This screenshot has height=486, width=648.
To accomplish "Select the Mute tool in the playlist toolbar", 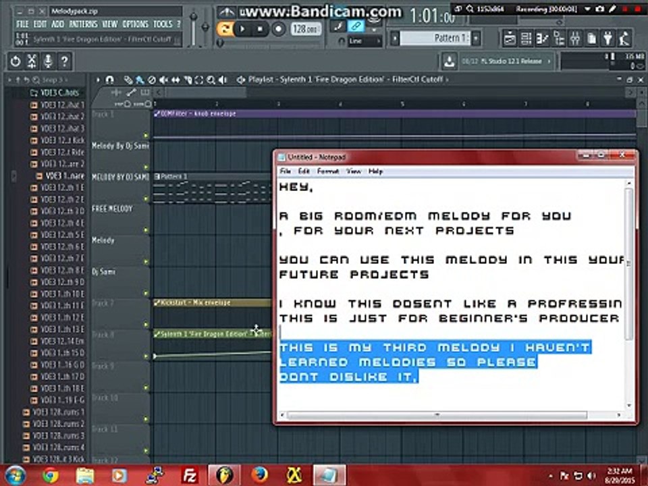I will click(163, 80).
